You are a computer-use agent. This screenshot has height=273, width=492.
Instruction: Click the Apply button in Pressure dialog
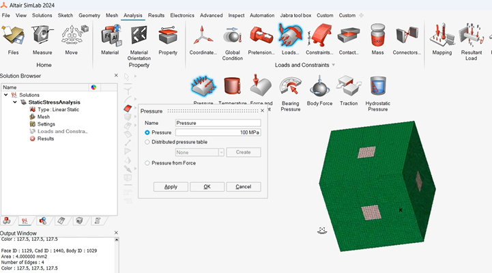pyautogui.click(x=171, y=186)
